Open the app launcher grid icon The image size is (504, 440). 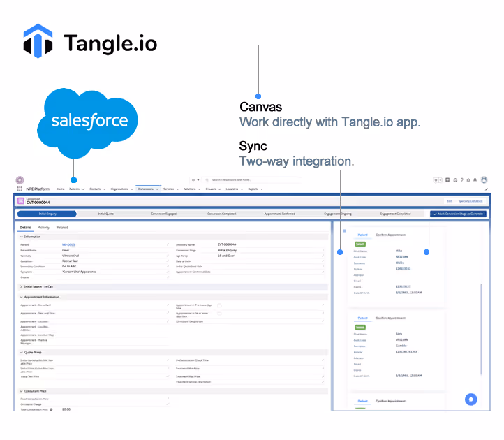click(x=20, y=189)
